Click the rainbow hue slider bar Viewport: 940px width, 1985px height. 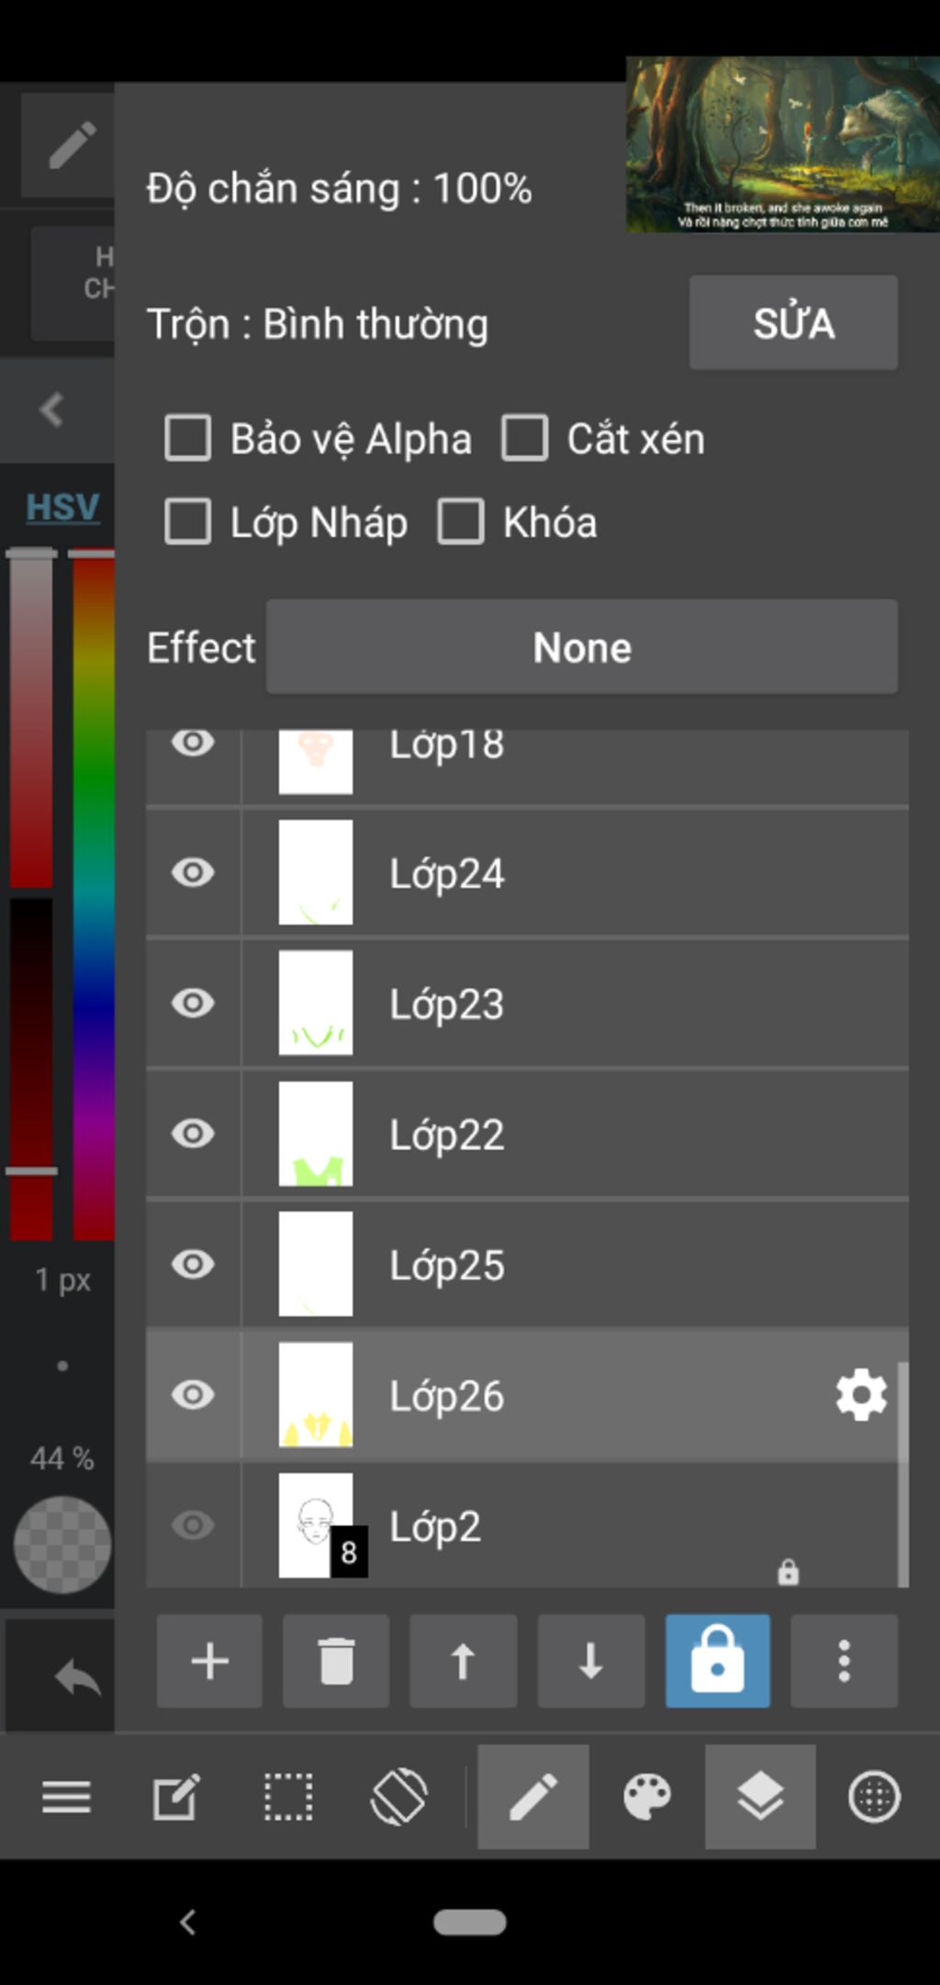93,895
